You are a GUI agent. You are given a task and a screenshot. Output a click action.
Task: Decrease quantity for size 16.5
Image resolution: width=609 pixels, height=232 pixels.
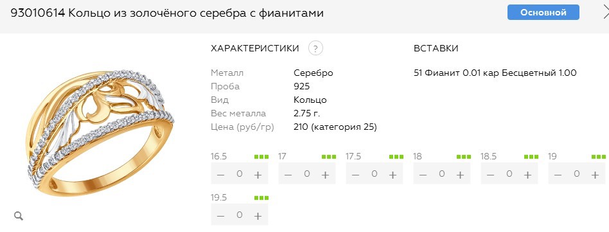pyautogui.click(x=220, y=175)
